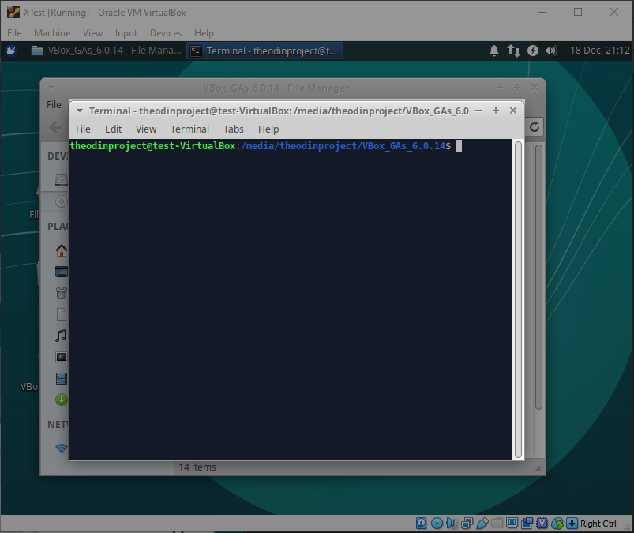Image resolution: width=634 pixels, height=533 pixels.
Task: Open the terminal's Edit menu
Action: (x=114, y=129)
